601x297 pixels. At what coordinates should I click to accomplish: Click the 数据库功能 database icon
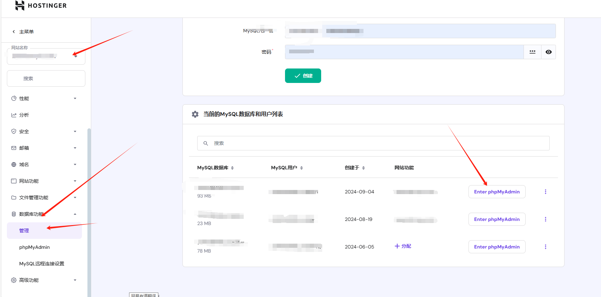14,214
